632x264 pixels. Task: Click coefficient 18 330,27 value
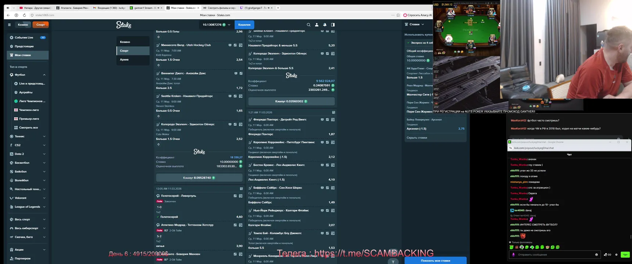(x=236, y=157)
